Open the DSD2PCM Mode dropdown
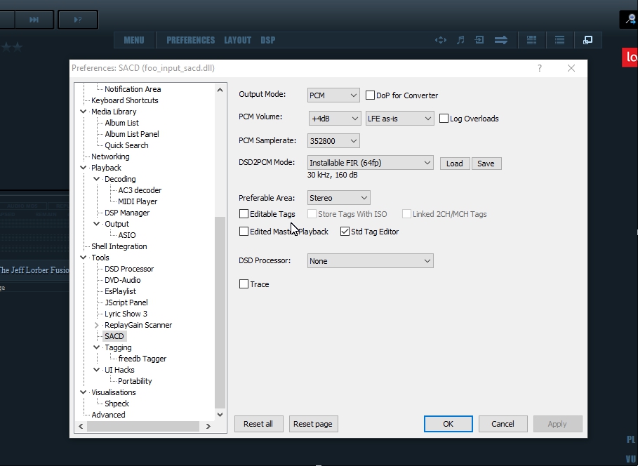The height and width of the screenshot is (466, 638). pos(371,163)
